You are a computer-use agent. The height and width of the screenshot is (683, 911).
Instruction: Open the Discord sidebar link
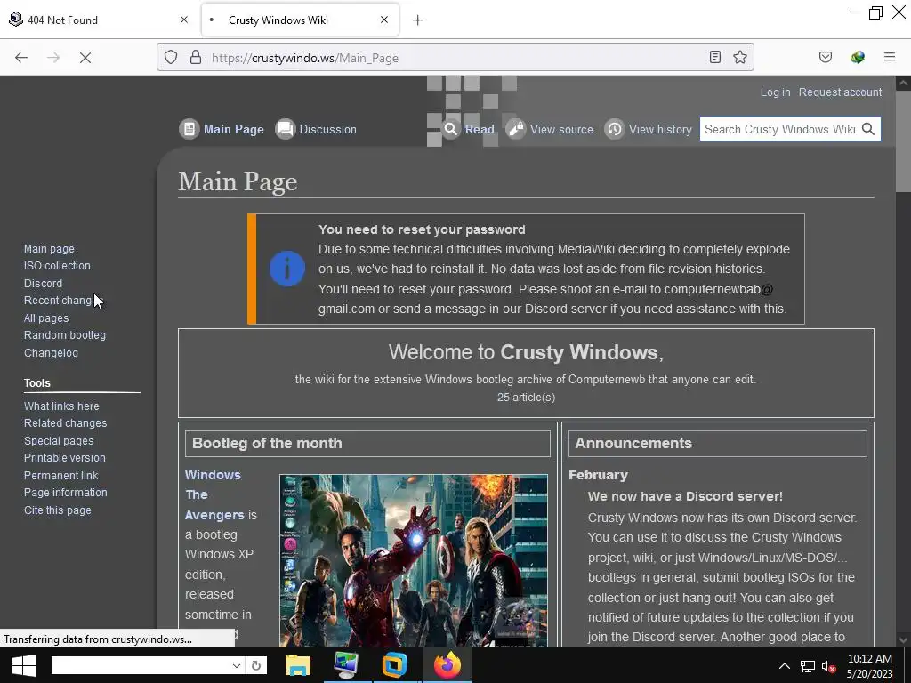pos(43,284)
